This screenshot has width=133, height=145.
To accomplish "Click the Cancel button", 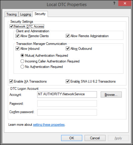I will click(95, 138).
